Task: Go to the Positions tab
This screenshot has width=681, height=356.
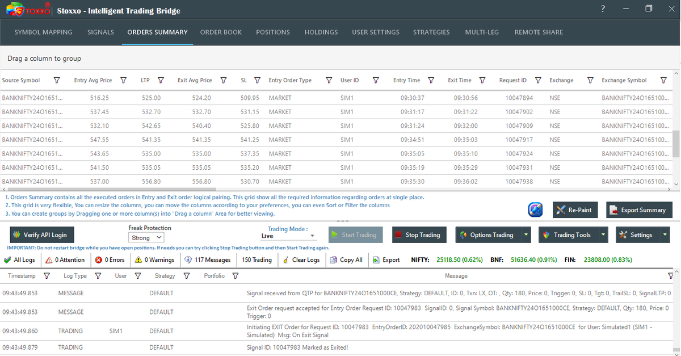Action: [273, 32]
